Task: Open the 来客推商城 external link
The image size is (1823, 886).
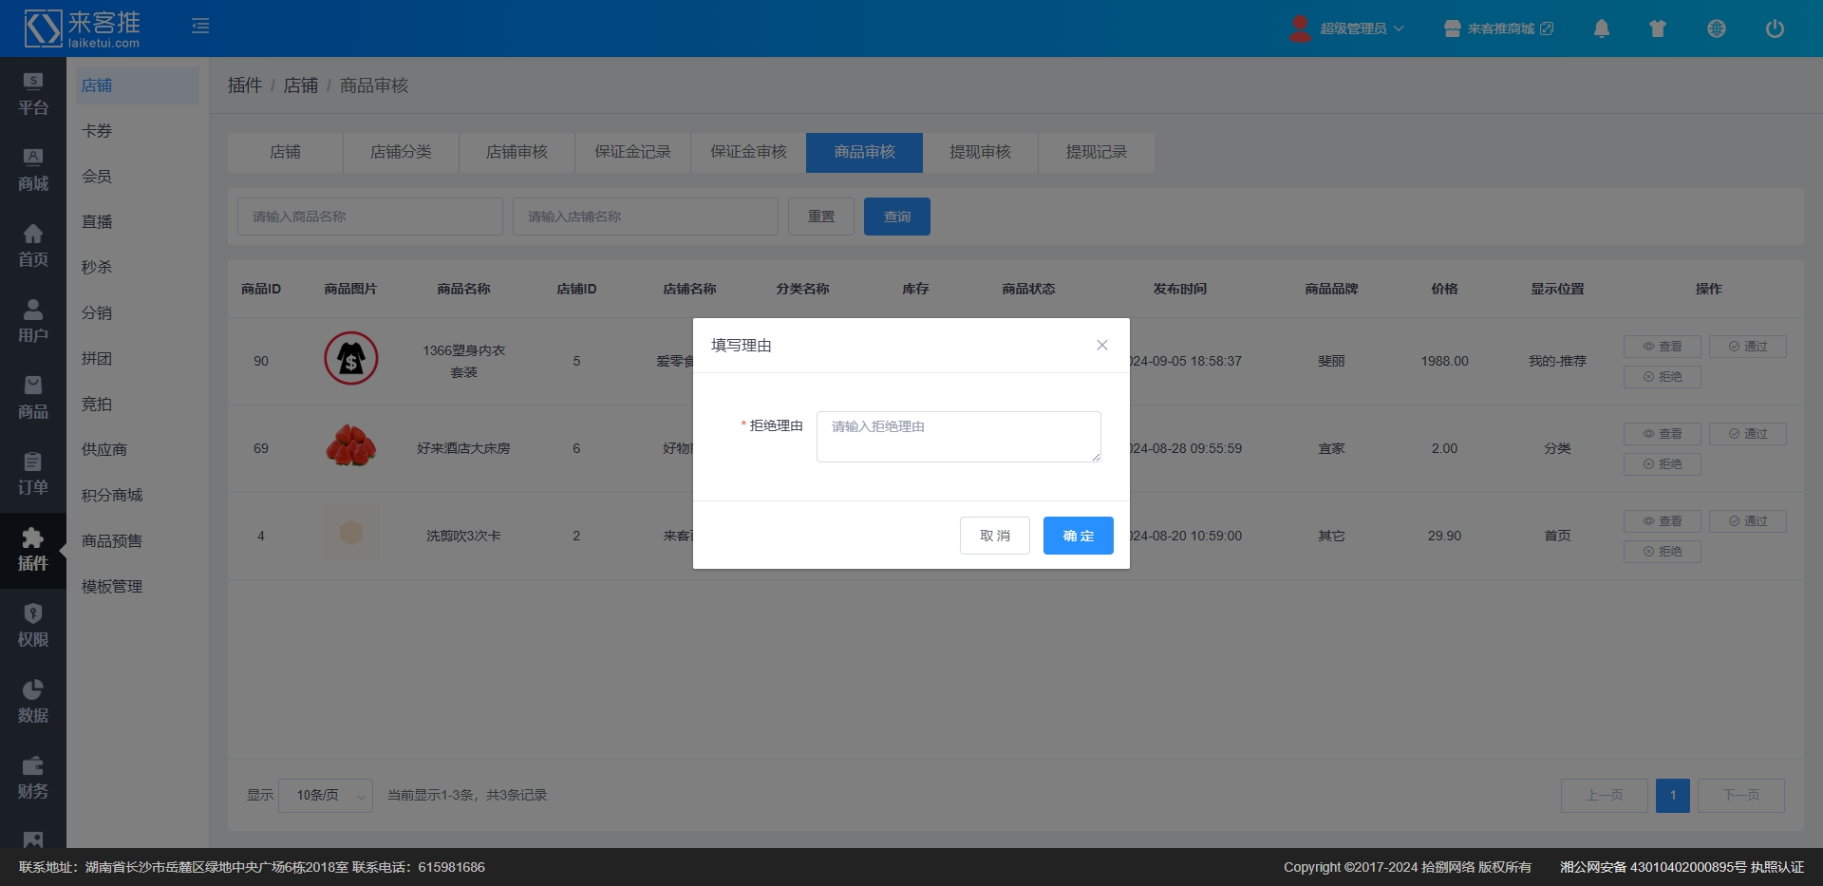Action: (x=1499, y=28)
